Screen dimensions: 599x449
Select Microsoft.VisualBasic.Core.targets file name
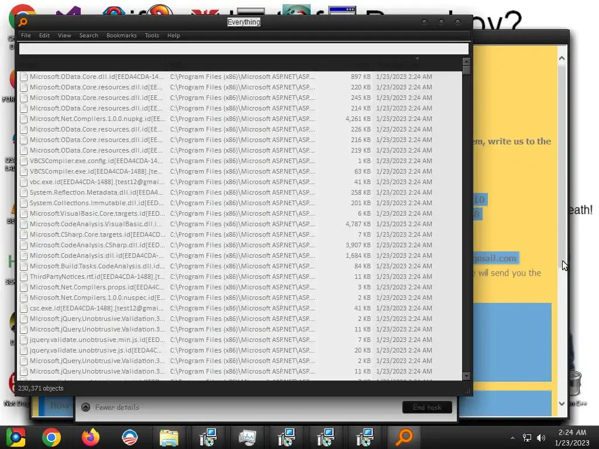point(97,213)
